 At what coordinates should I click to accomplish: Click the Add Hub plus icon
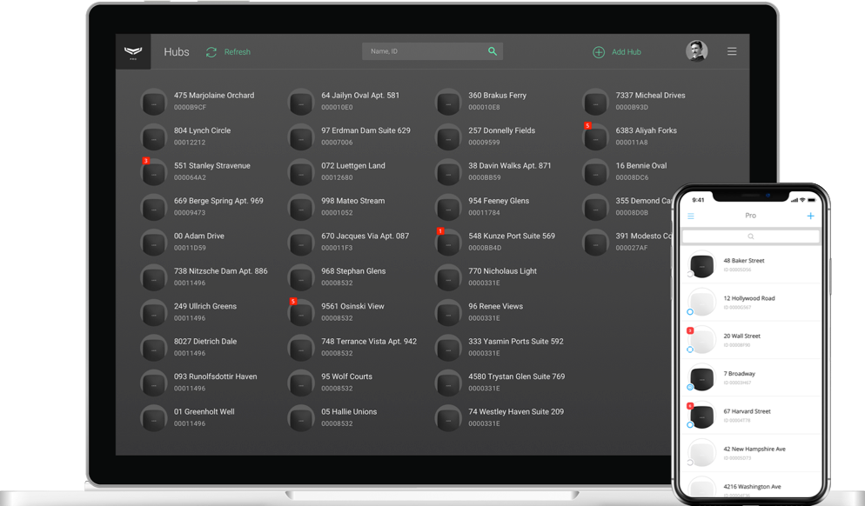click(599, 52)
